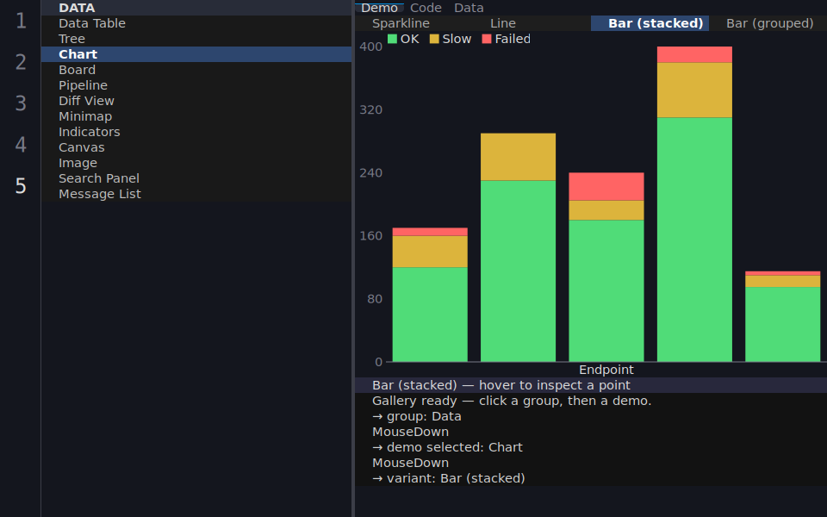Click the green segment of the shortest bar
This screenshot has width=827, height=517.
coord(783,325)
